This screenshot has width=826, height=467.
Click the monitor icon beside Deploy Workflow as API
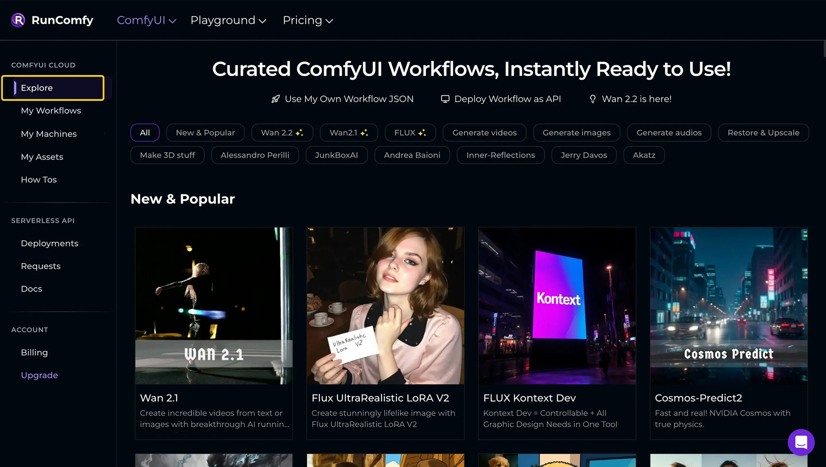tap(445, 99)
